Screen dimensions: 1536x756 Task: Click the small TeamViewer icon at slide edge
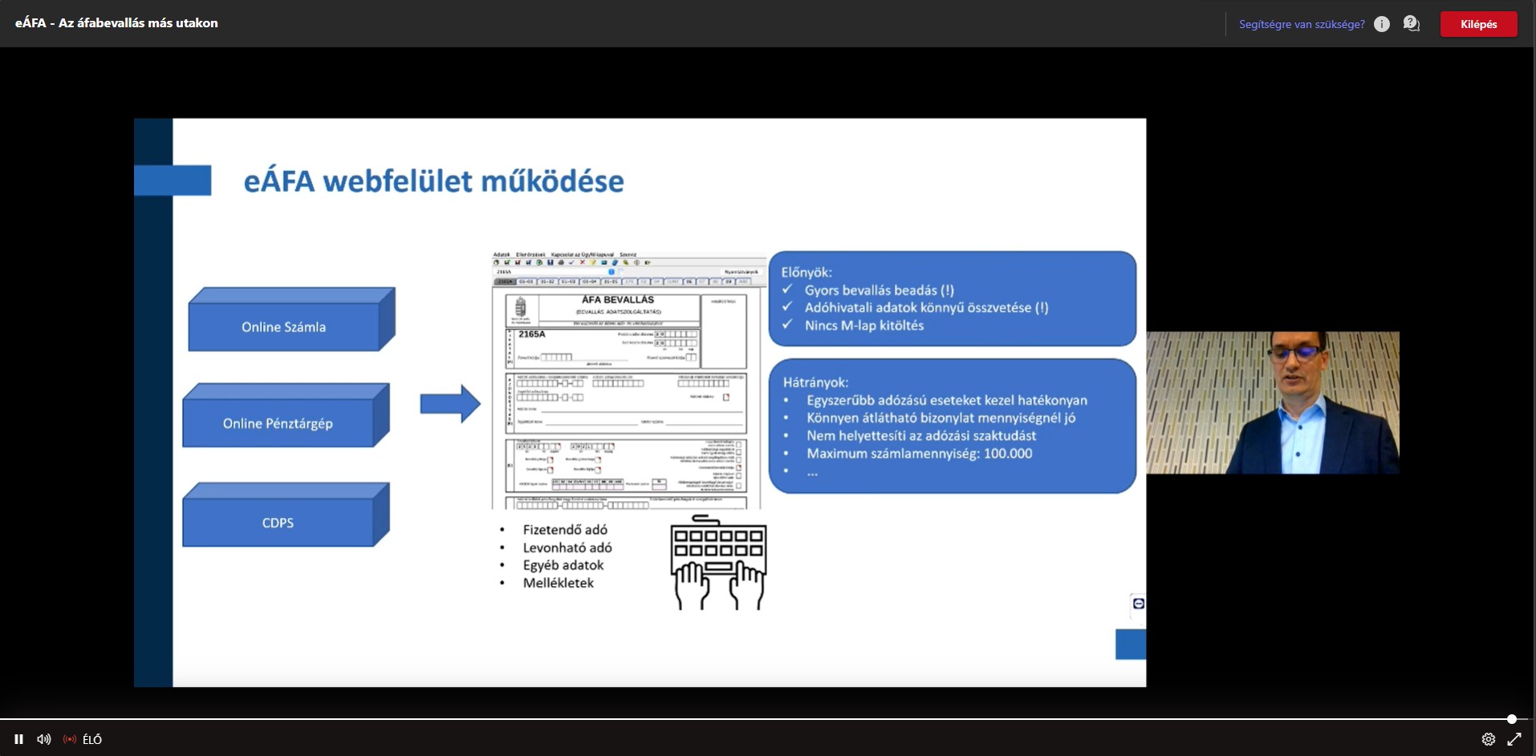tap(1138, 604)
